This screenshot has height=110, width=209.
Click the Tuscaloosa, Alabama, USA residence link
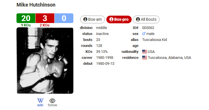(169, 57)
